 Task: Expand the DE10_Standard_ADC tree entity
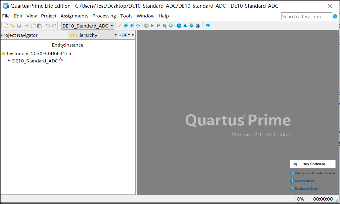coord(8,61)
